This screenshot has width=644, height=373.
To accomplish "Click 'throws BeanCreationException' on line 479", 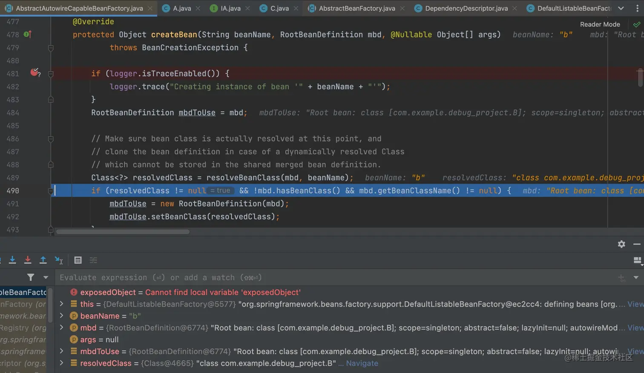I will pyautogui.click(x=174, y=48).
